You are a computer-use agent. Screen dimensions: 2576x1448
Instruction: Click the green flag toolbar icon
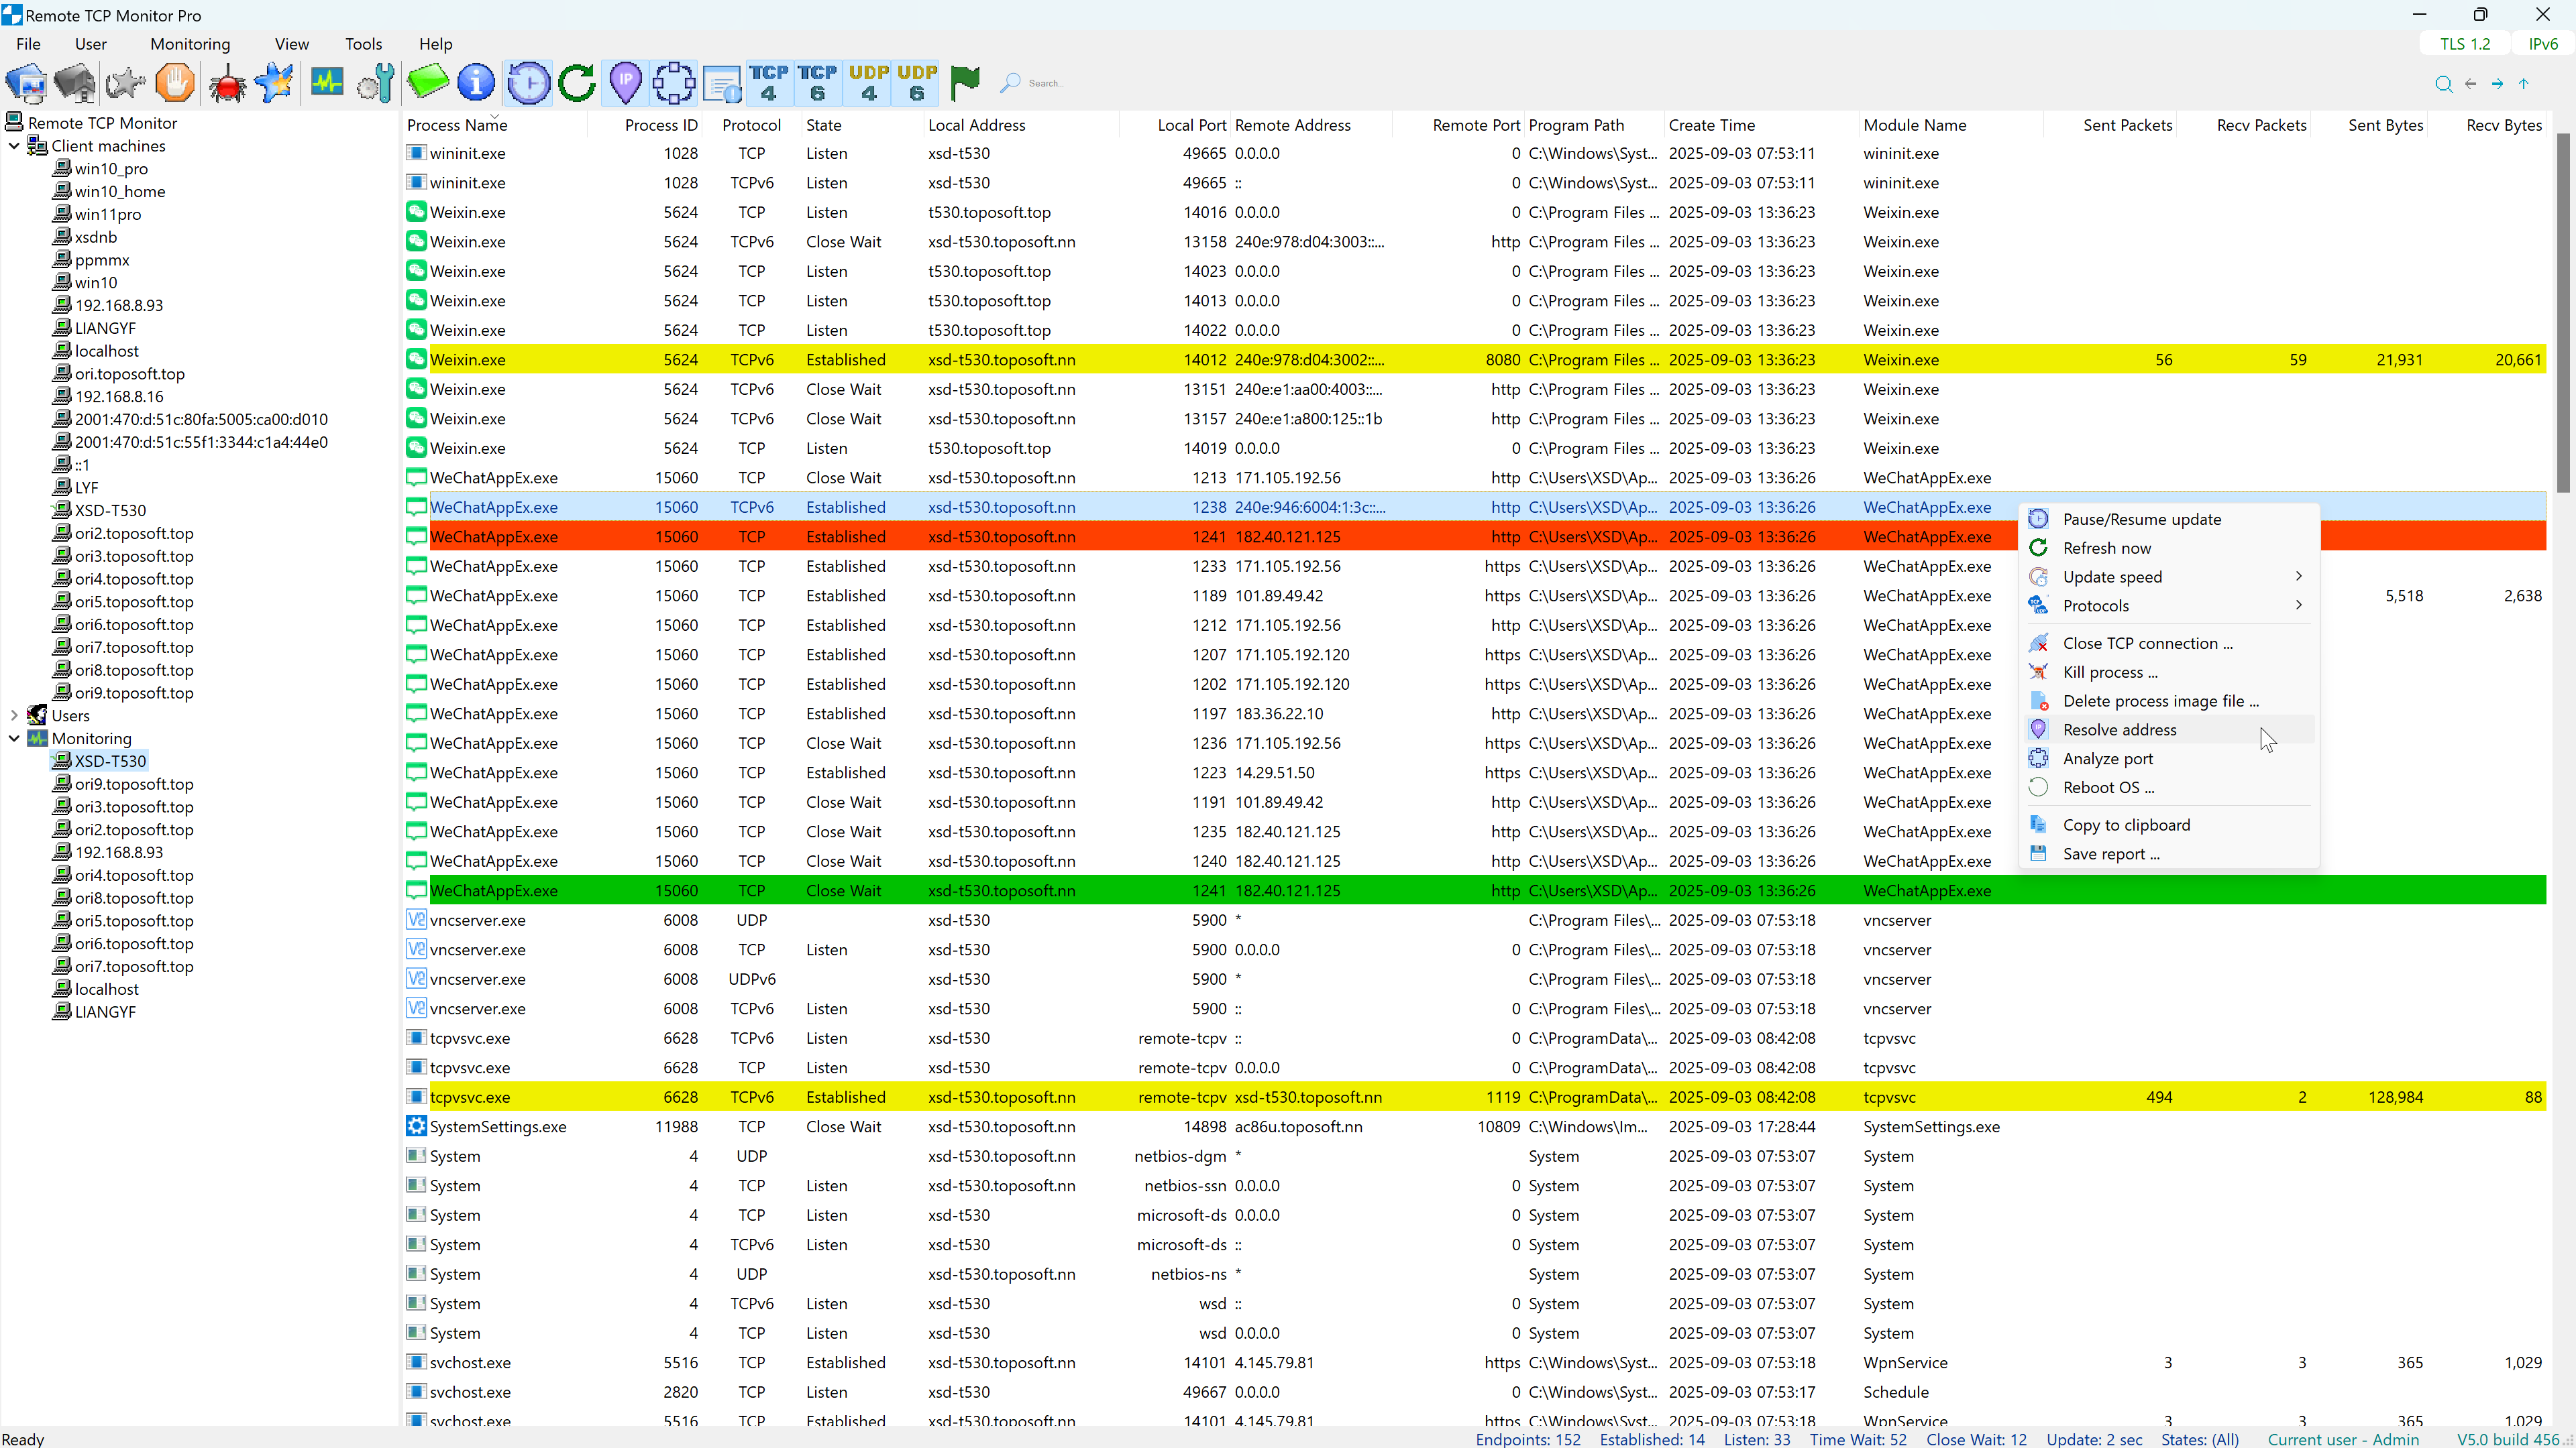coord(965,83)
